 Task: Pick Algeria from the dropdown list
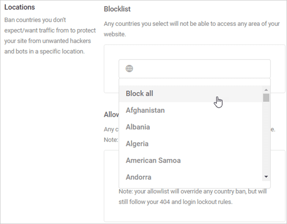[191, 144]
